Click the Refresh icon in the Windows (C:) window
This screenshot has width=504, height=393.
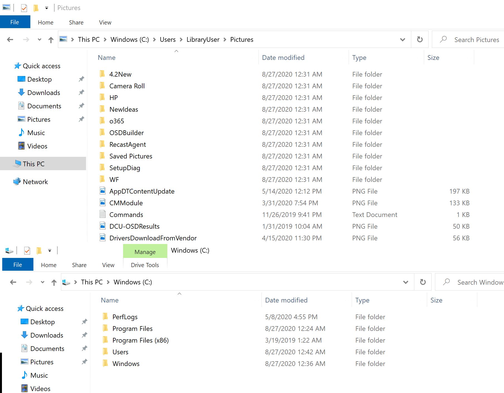pyautogui.click(x=423, y=282)
